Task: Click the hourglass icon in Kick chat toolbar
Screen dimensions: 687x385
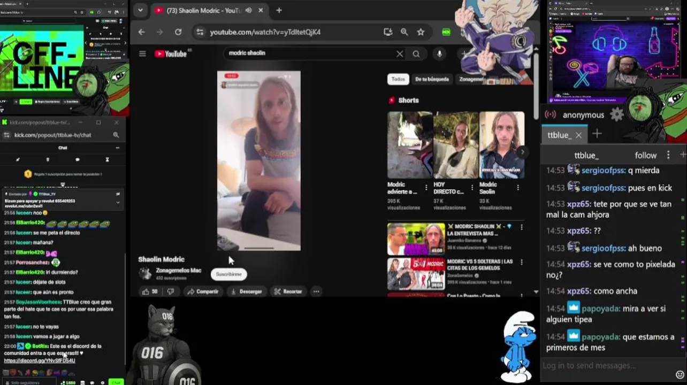Action: click(x=107, y=159)
